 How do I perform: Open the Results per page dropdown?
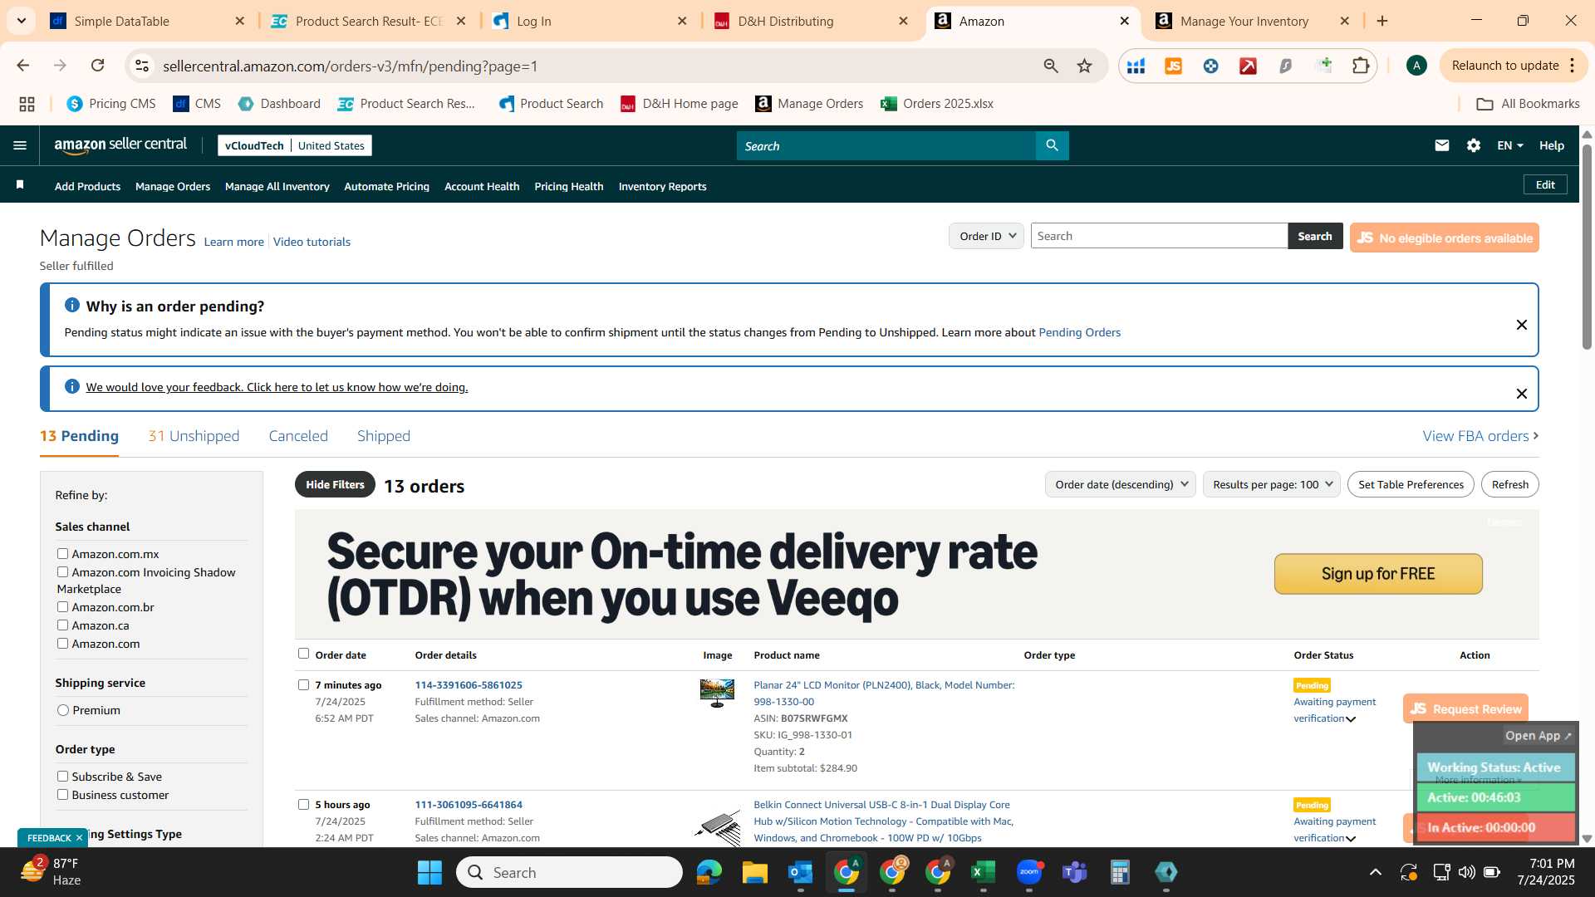[1271, 484]
